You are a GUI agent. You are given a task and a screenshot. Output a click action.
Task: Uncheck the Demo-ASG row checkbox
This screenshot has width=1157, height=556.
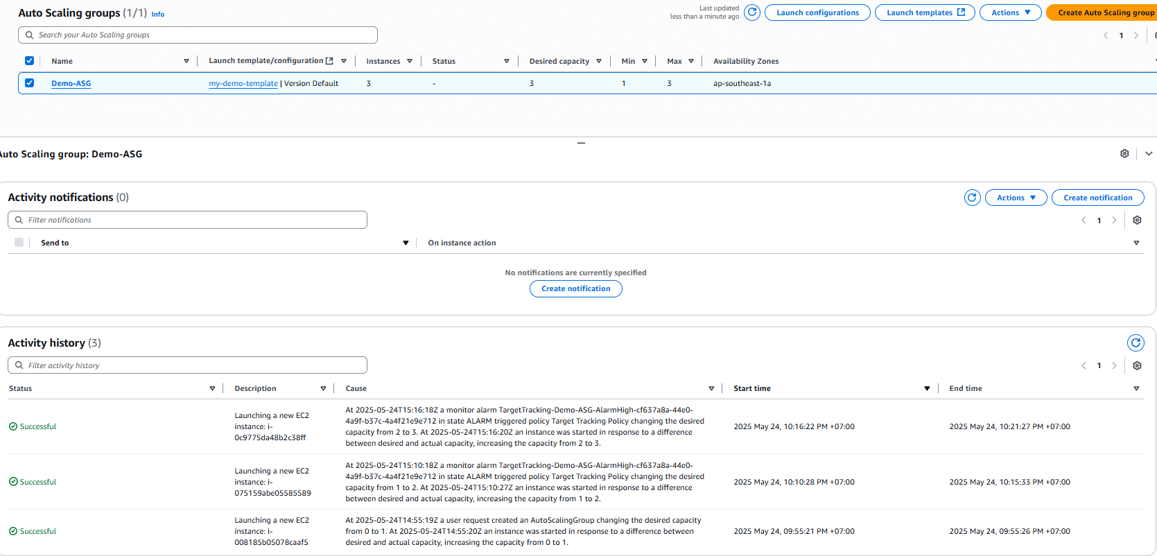29,83
